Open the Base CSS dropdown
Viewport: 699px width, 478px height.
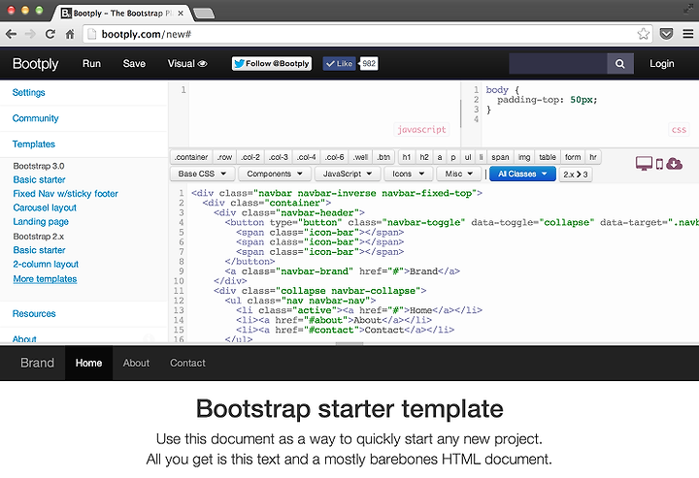coord(202,174)
